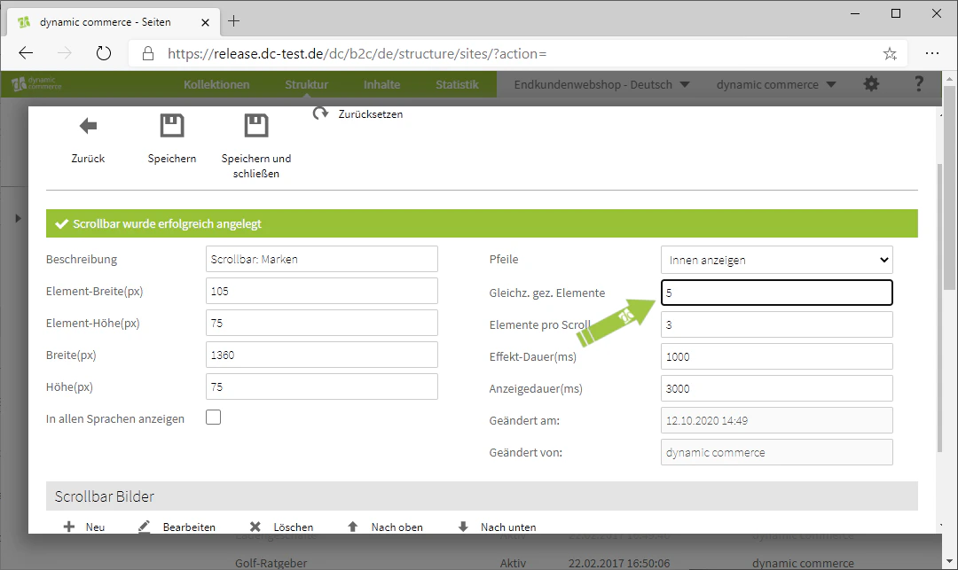Image resolution: width=958 pixels, height=570 pixels.
Task: Click the page scrollbar down arrow
Action: (949, 561)
